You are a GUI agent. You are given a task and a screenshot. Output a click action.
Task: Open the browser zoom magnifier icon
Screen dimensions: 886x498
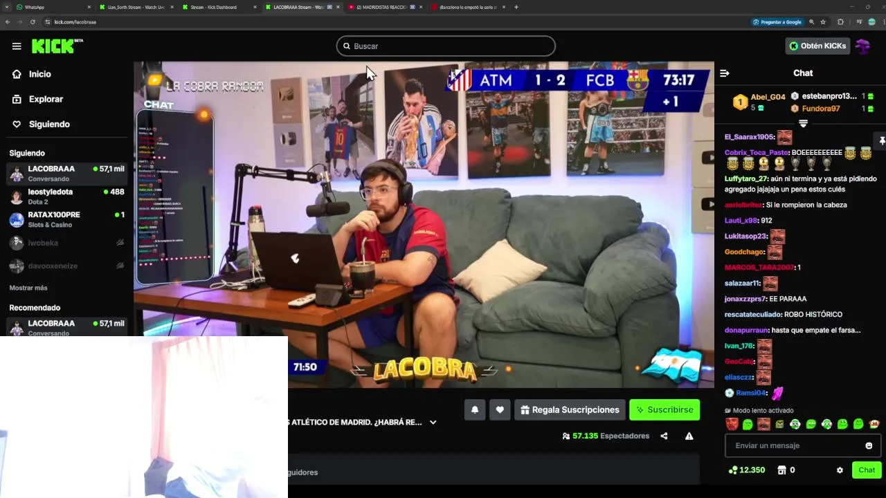coord(811,21)
